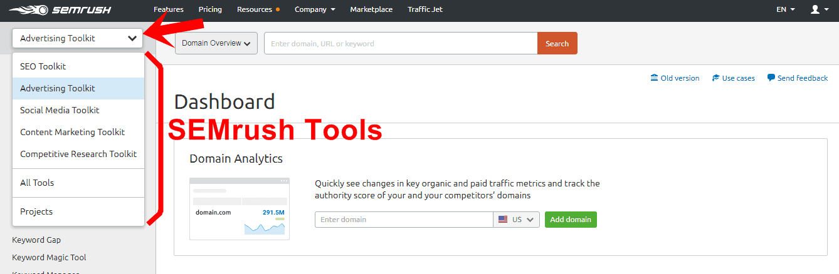Screen dimensions: 839x274
Task: Select Content Marketing Toolkit
Action: click(x=72, y=132)
